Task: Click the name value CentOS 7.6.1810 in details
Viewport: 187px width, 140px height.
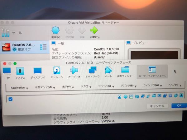Action: (106, 49)
